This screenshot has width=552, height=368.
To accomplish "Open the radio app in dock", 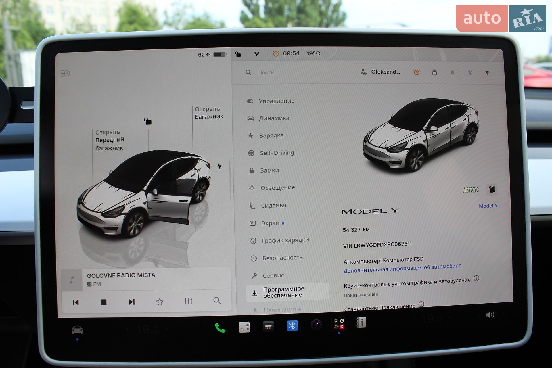I will click(x=244, y=327).
